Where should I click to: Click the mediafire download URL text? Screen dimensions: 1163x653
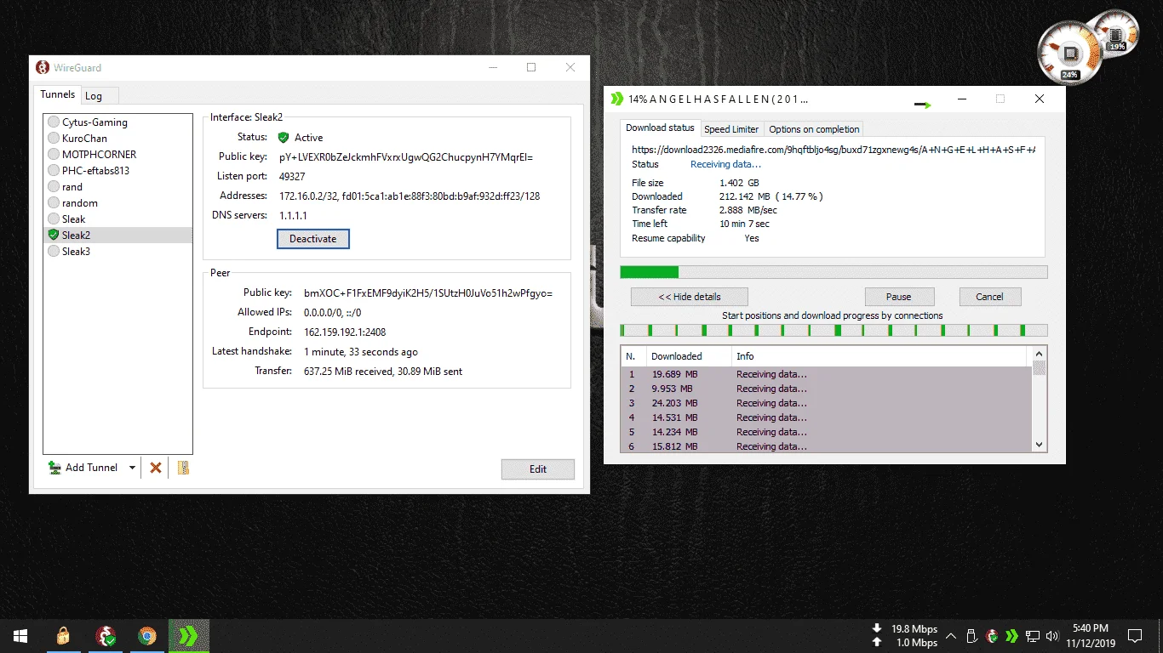(834, 150)
